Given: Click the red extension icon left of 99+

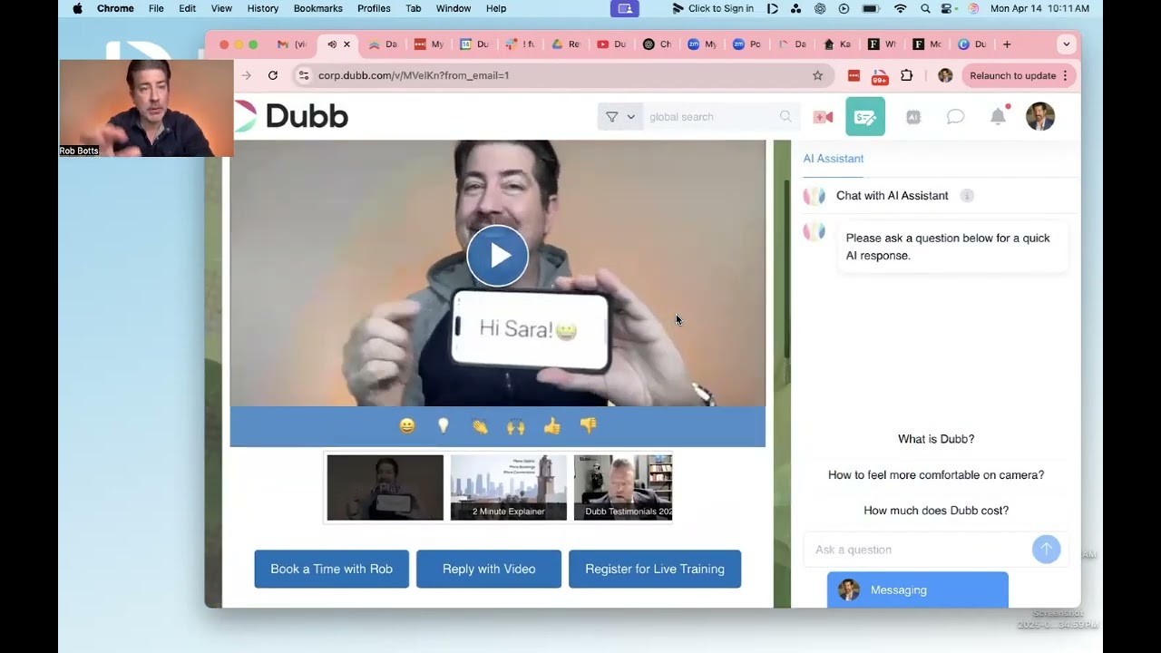Looking at the screenshot, I should coord(854,75).
